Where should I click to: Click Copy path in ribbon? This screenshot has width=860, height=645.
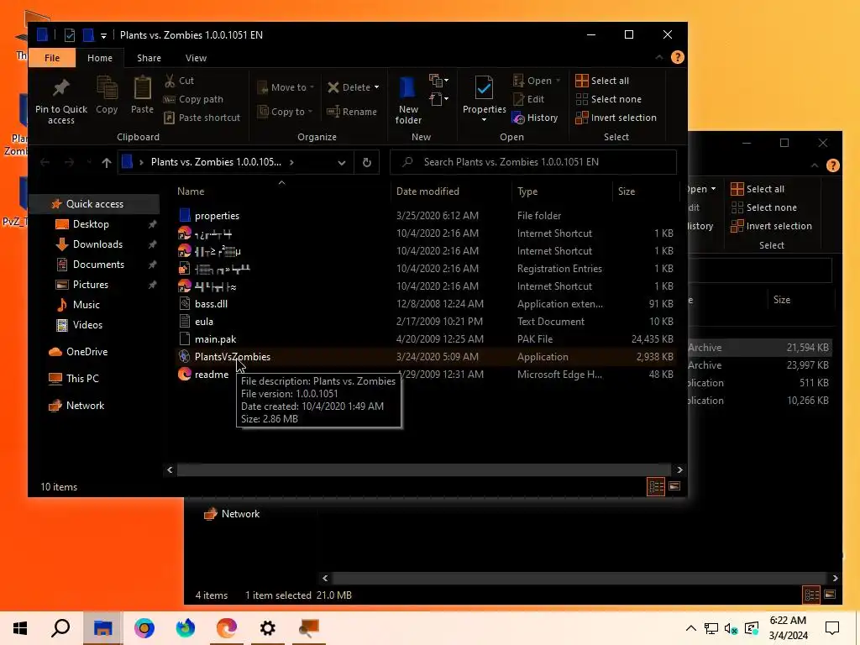(194, 99)
